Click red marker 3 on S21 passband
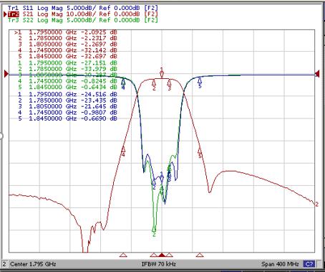Image resolution: width=325 pixels, height=272 pixels. coord(170,85)
